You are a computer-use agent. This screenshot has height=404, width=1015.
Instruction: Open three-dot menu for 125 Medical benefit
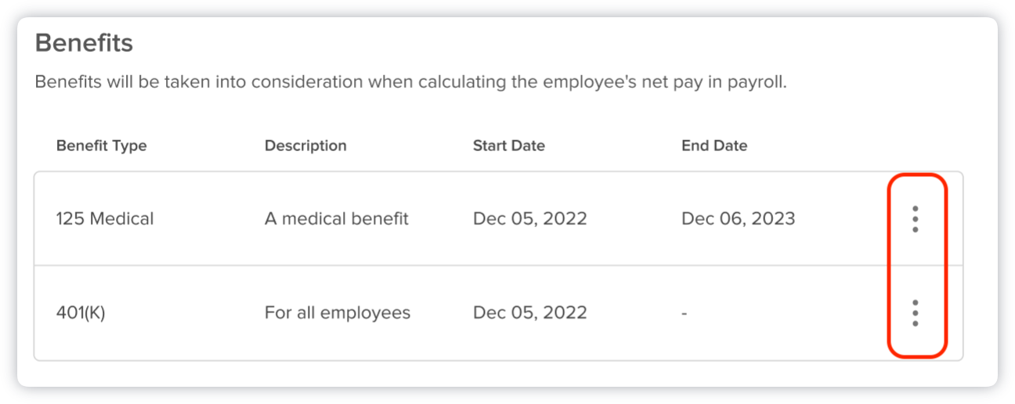(915, 219)
